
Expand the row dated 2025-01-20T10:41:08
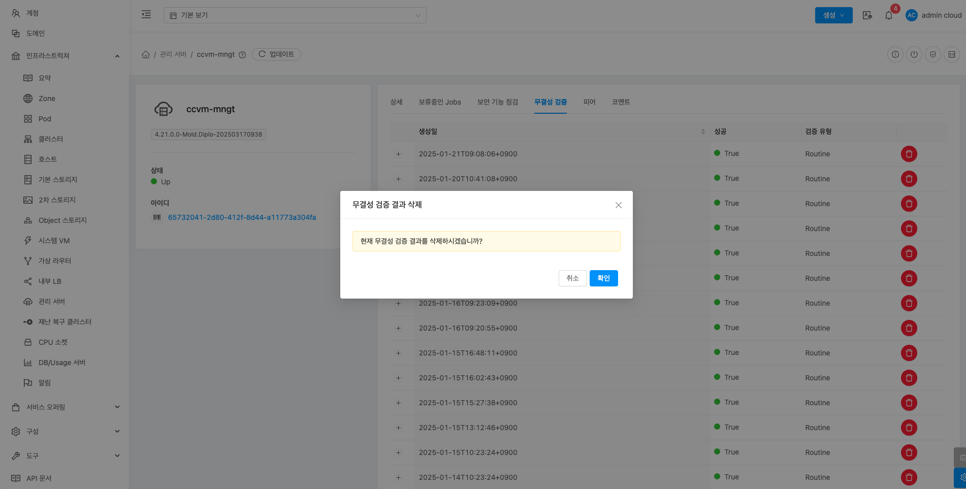(398, 179)
